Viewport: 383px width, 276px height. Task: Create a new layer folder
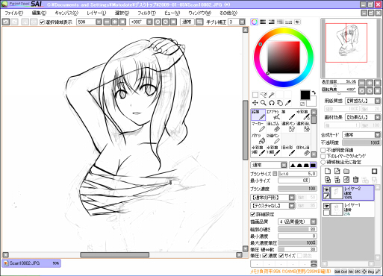pyautogui.click(x=346, y=171)
